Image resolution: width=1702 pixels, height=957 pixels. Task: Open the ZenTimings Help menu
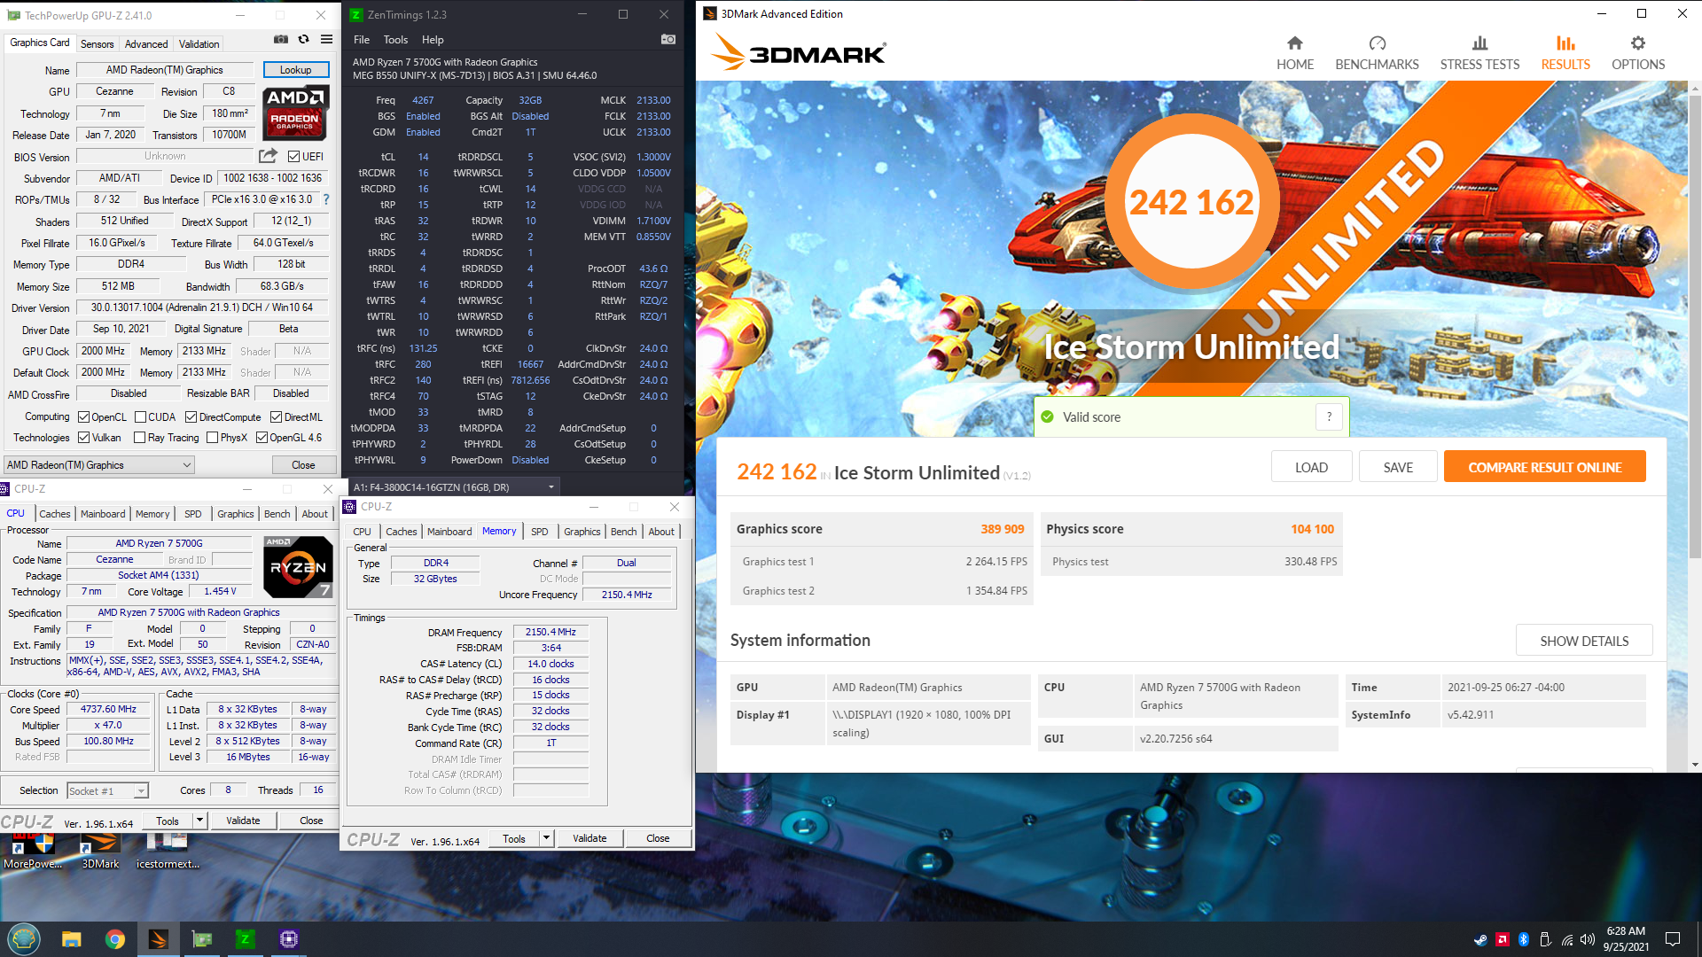pyautogui.click(x=433, y=40)
